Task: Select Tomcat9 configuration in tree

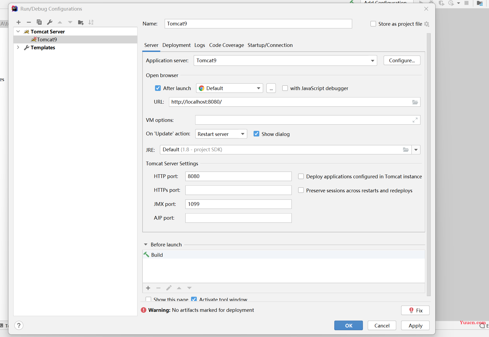Action: 75,39
